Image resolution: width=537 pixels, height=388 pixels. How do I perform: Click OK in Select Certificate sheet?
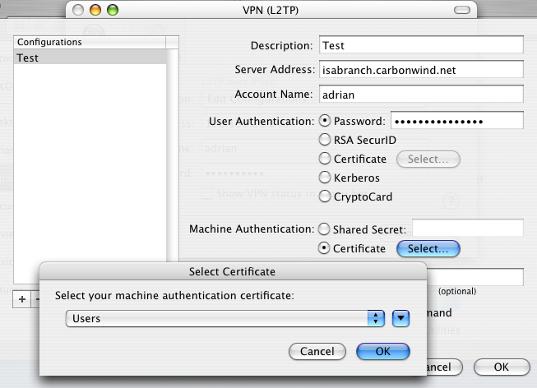(382, 351)
